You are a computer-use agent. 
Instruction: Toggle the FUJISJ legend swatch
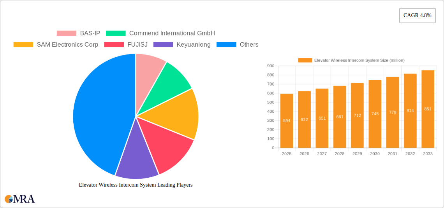(x=114, y=44)
